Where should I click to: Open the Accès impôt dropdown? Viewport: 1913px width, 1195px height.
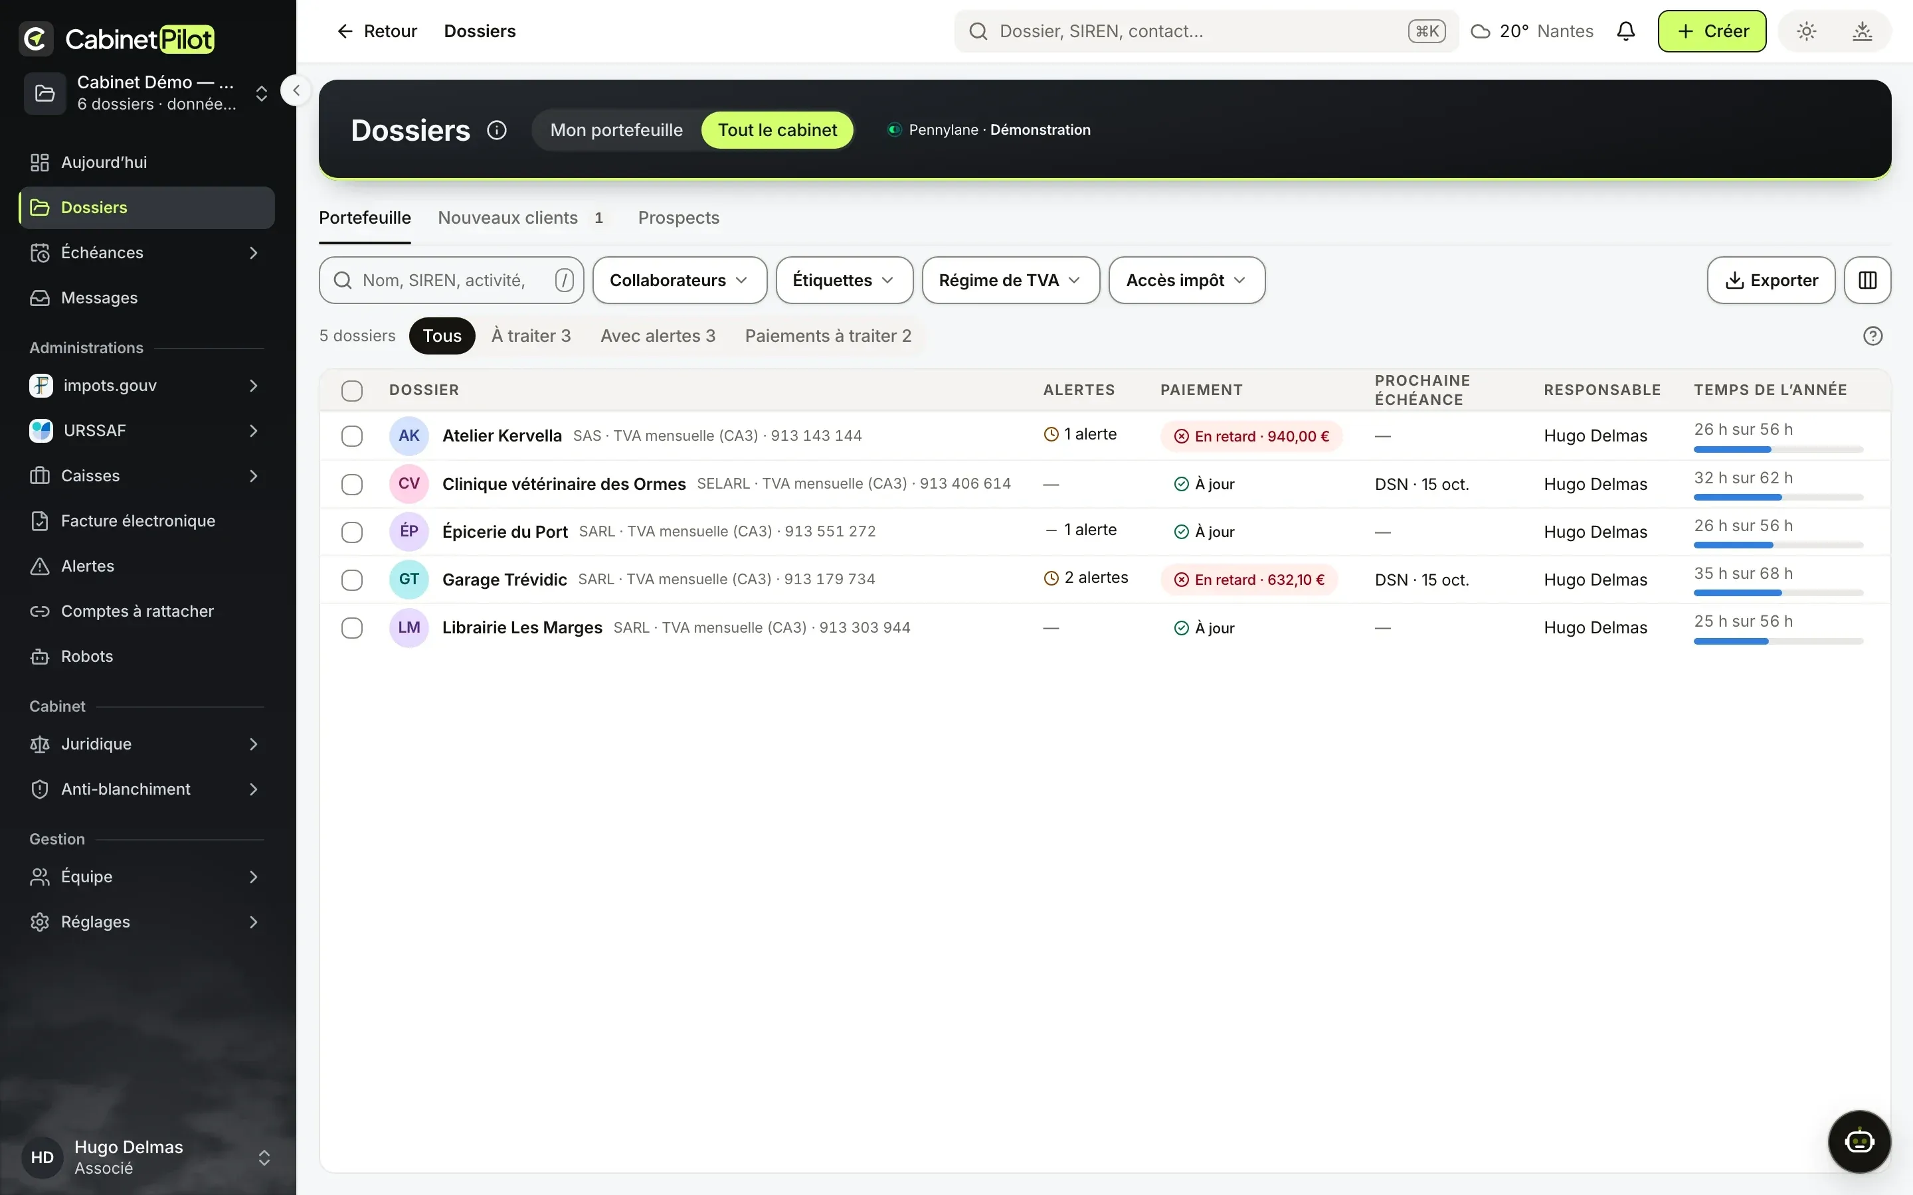coord(1186,279)
